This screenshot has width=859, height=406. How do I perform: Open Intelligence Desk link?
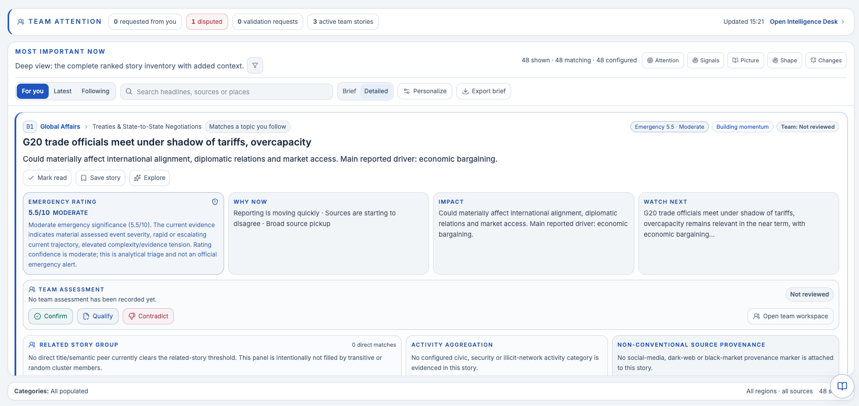pos(807,22)
